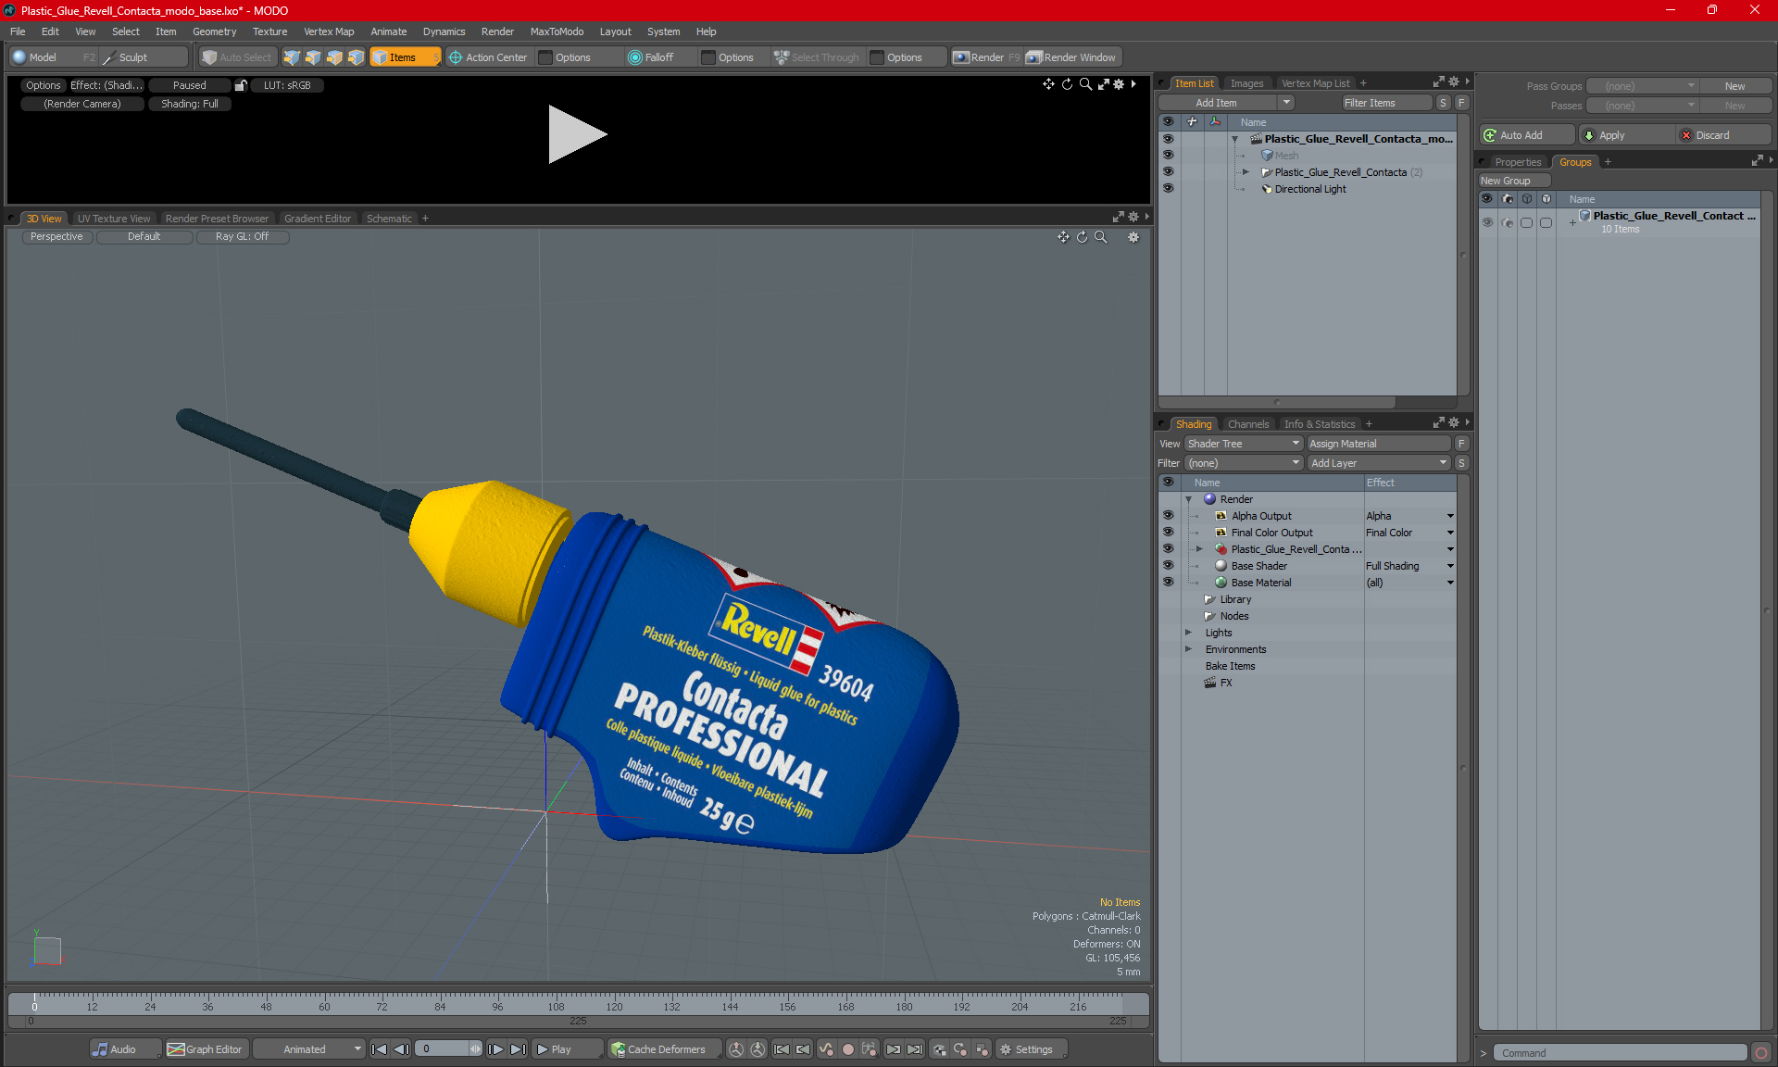Click Auto Add button
Viewport: 1778px width, 1067px height.
click(1526, 135)
